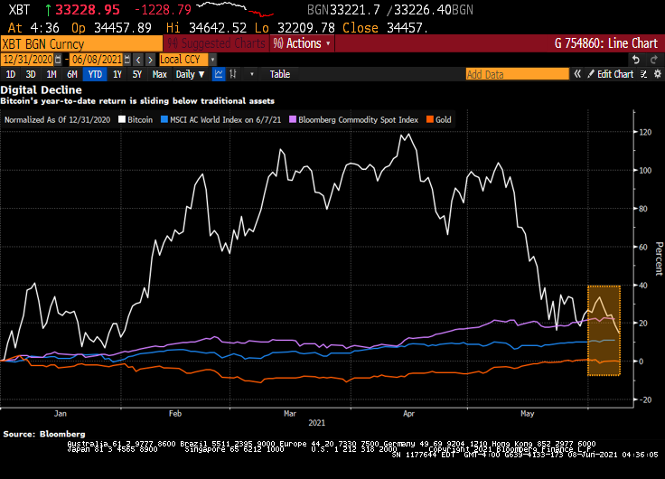Select candlestick bar chart type icon

click(x=233, y=74)
